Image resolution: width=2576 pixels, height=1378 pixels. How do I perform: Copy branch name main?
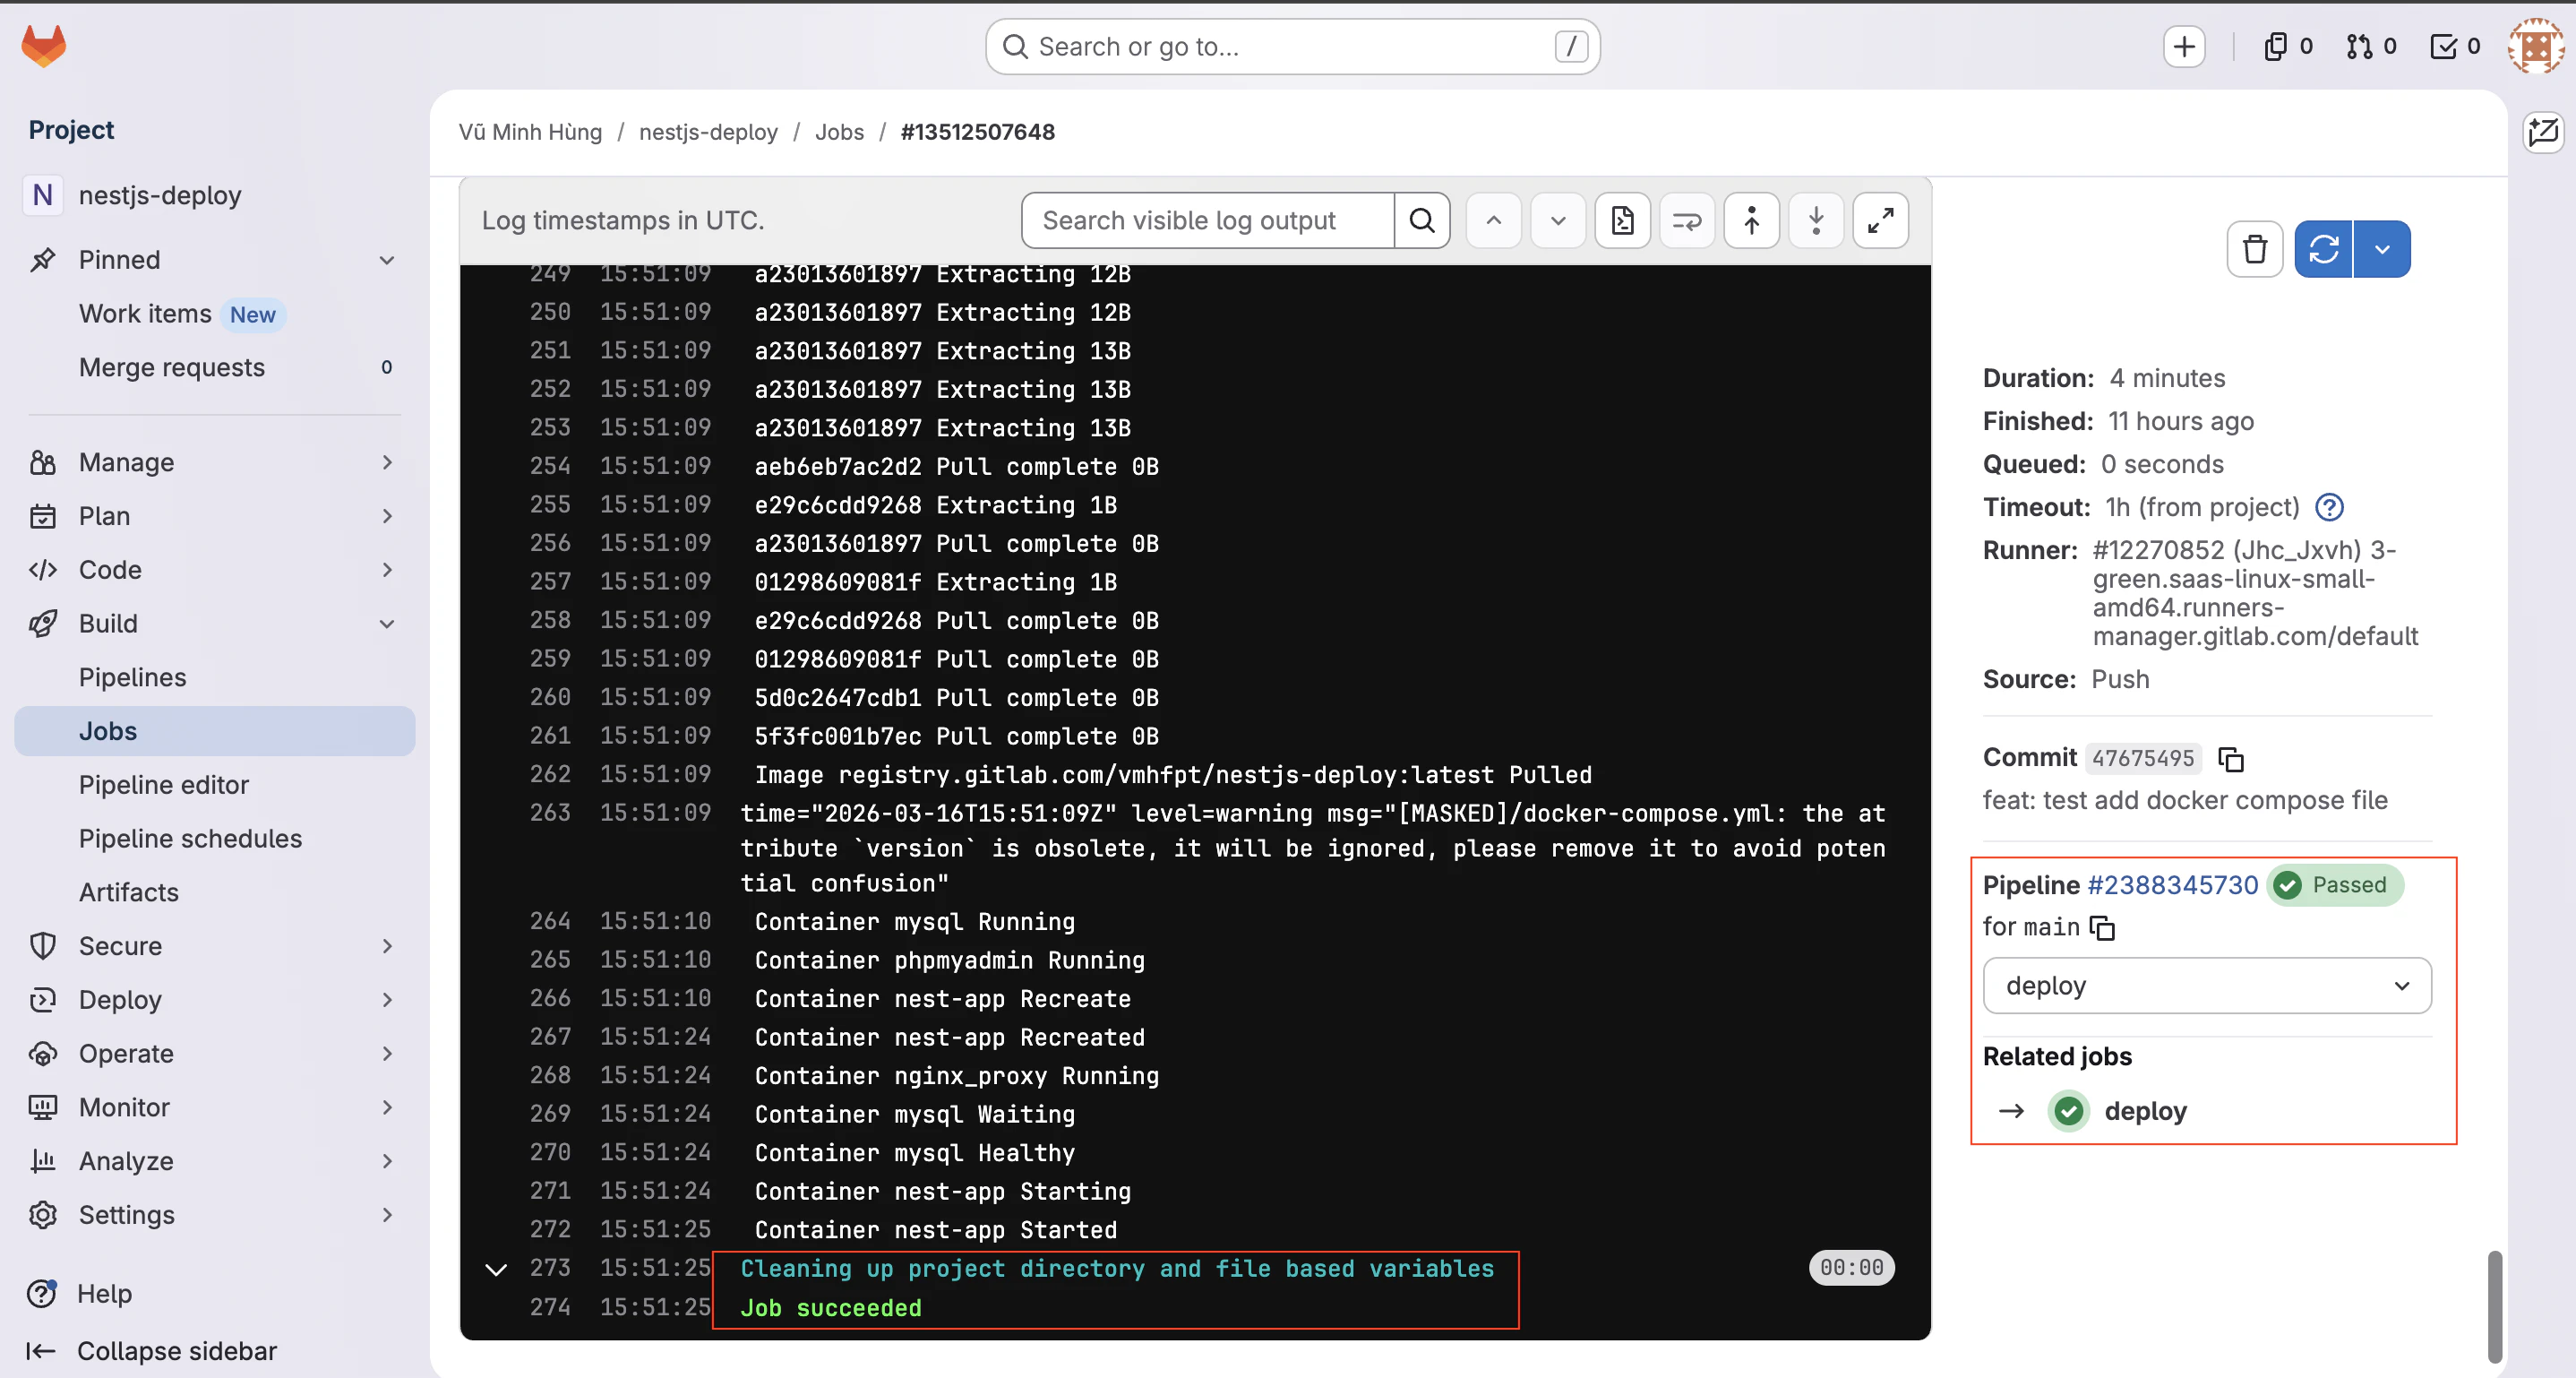tap(2102, 928)
